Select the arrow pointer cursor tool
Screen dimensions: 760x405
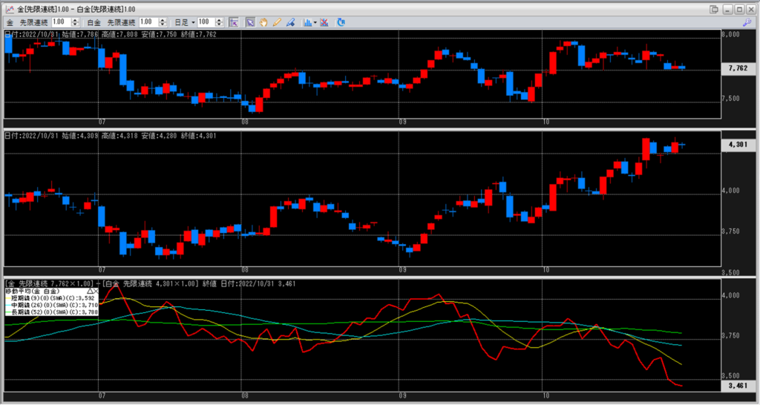[250, 22]
